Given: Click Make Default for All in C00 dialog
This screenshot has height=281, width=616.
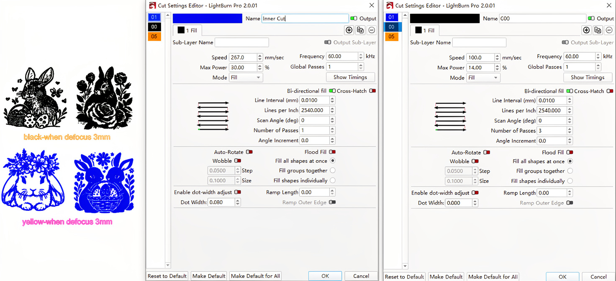Looking at the screenshot, I should tap(493, 276).
